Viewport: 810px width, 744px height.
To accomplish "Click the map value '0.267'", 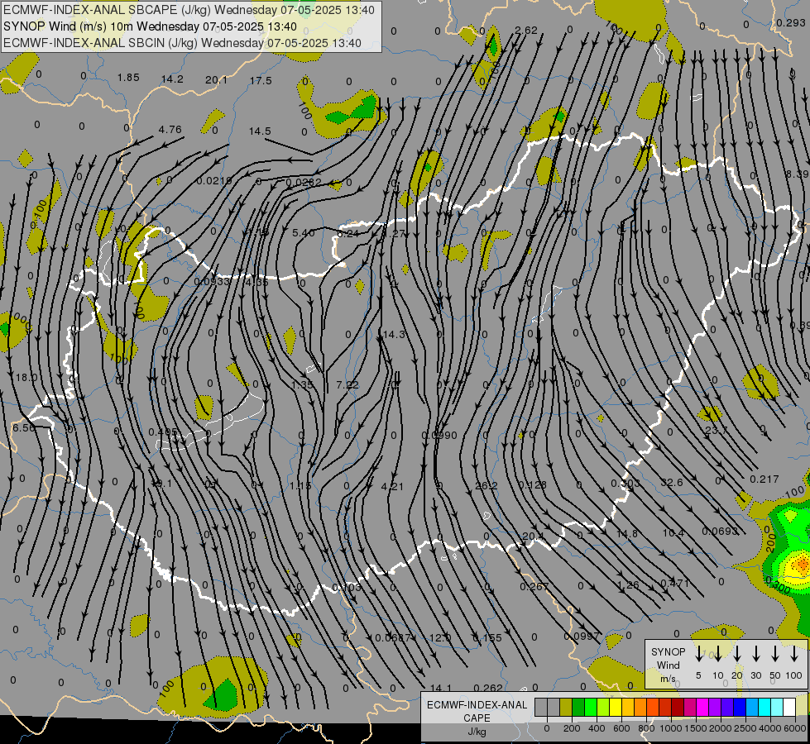I will (534, 587).
